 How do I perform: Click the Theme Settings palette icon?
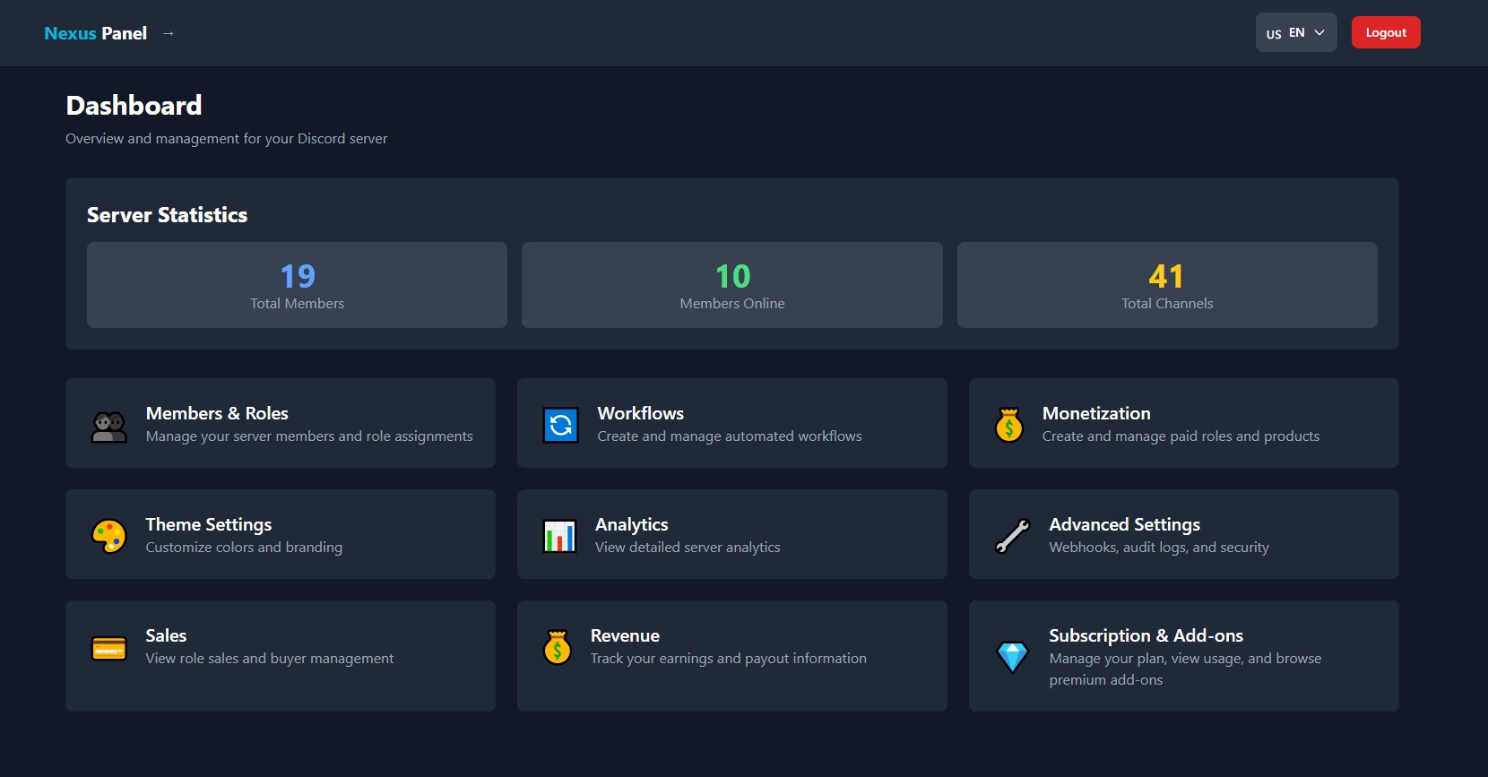coord(109,536)
